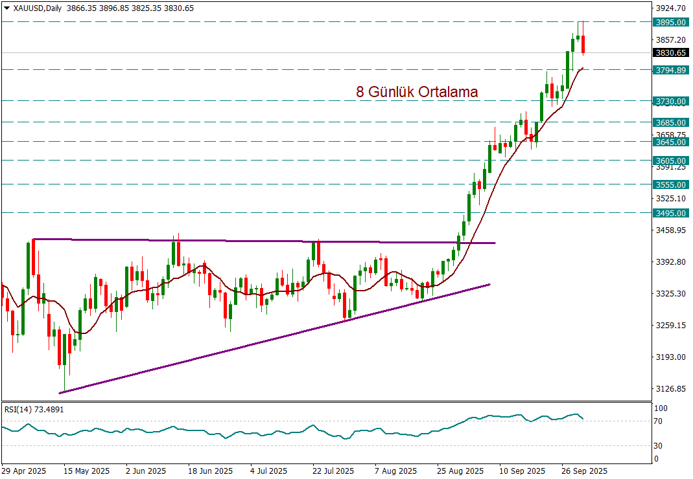
Task: Click the black current price tag 3830.65
Action: click(670, 53)
